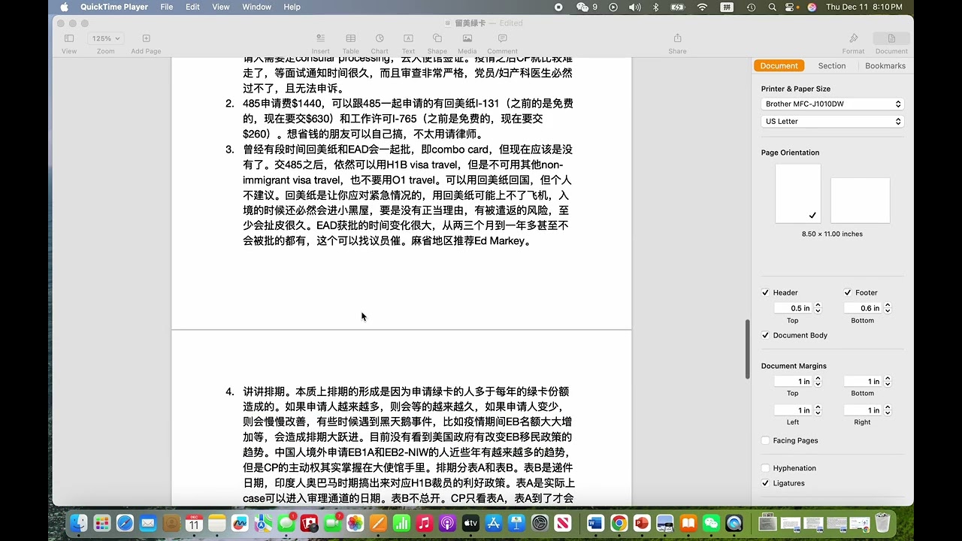
Task: Open the View toolbar button in Pages
Action: point(69,38)
